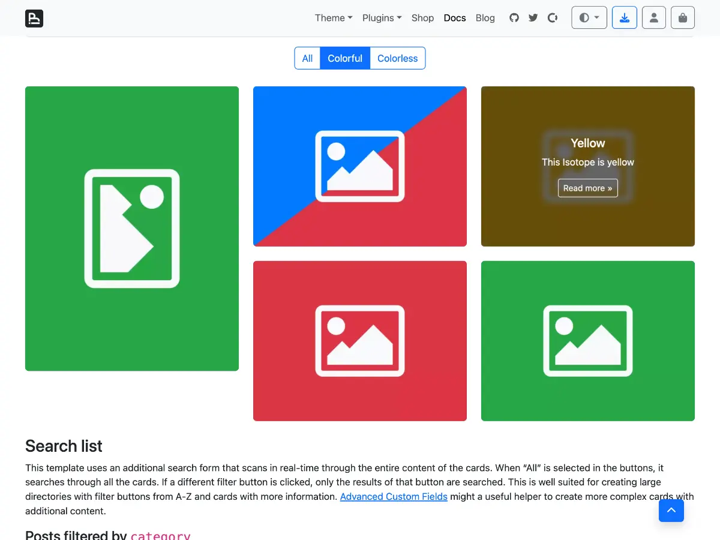
Task: Open the color mode toggle dropdown
Action: point(589,18)
